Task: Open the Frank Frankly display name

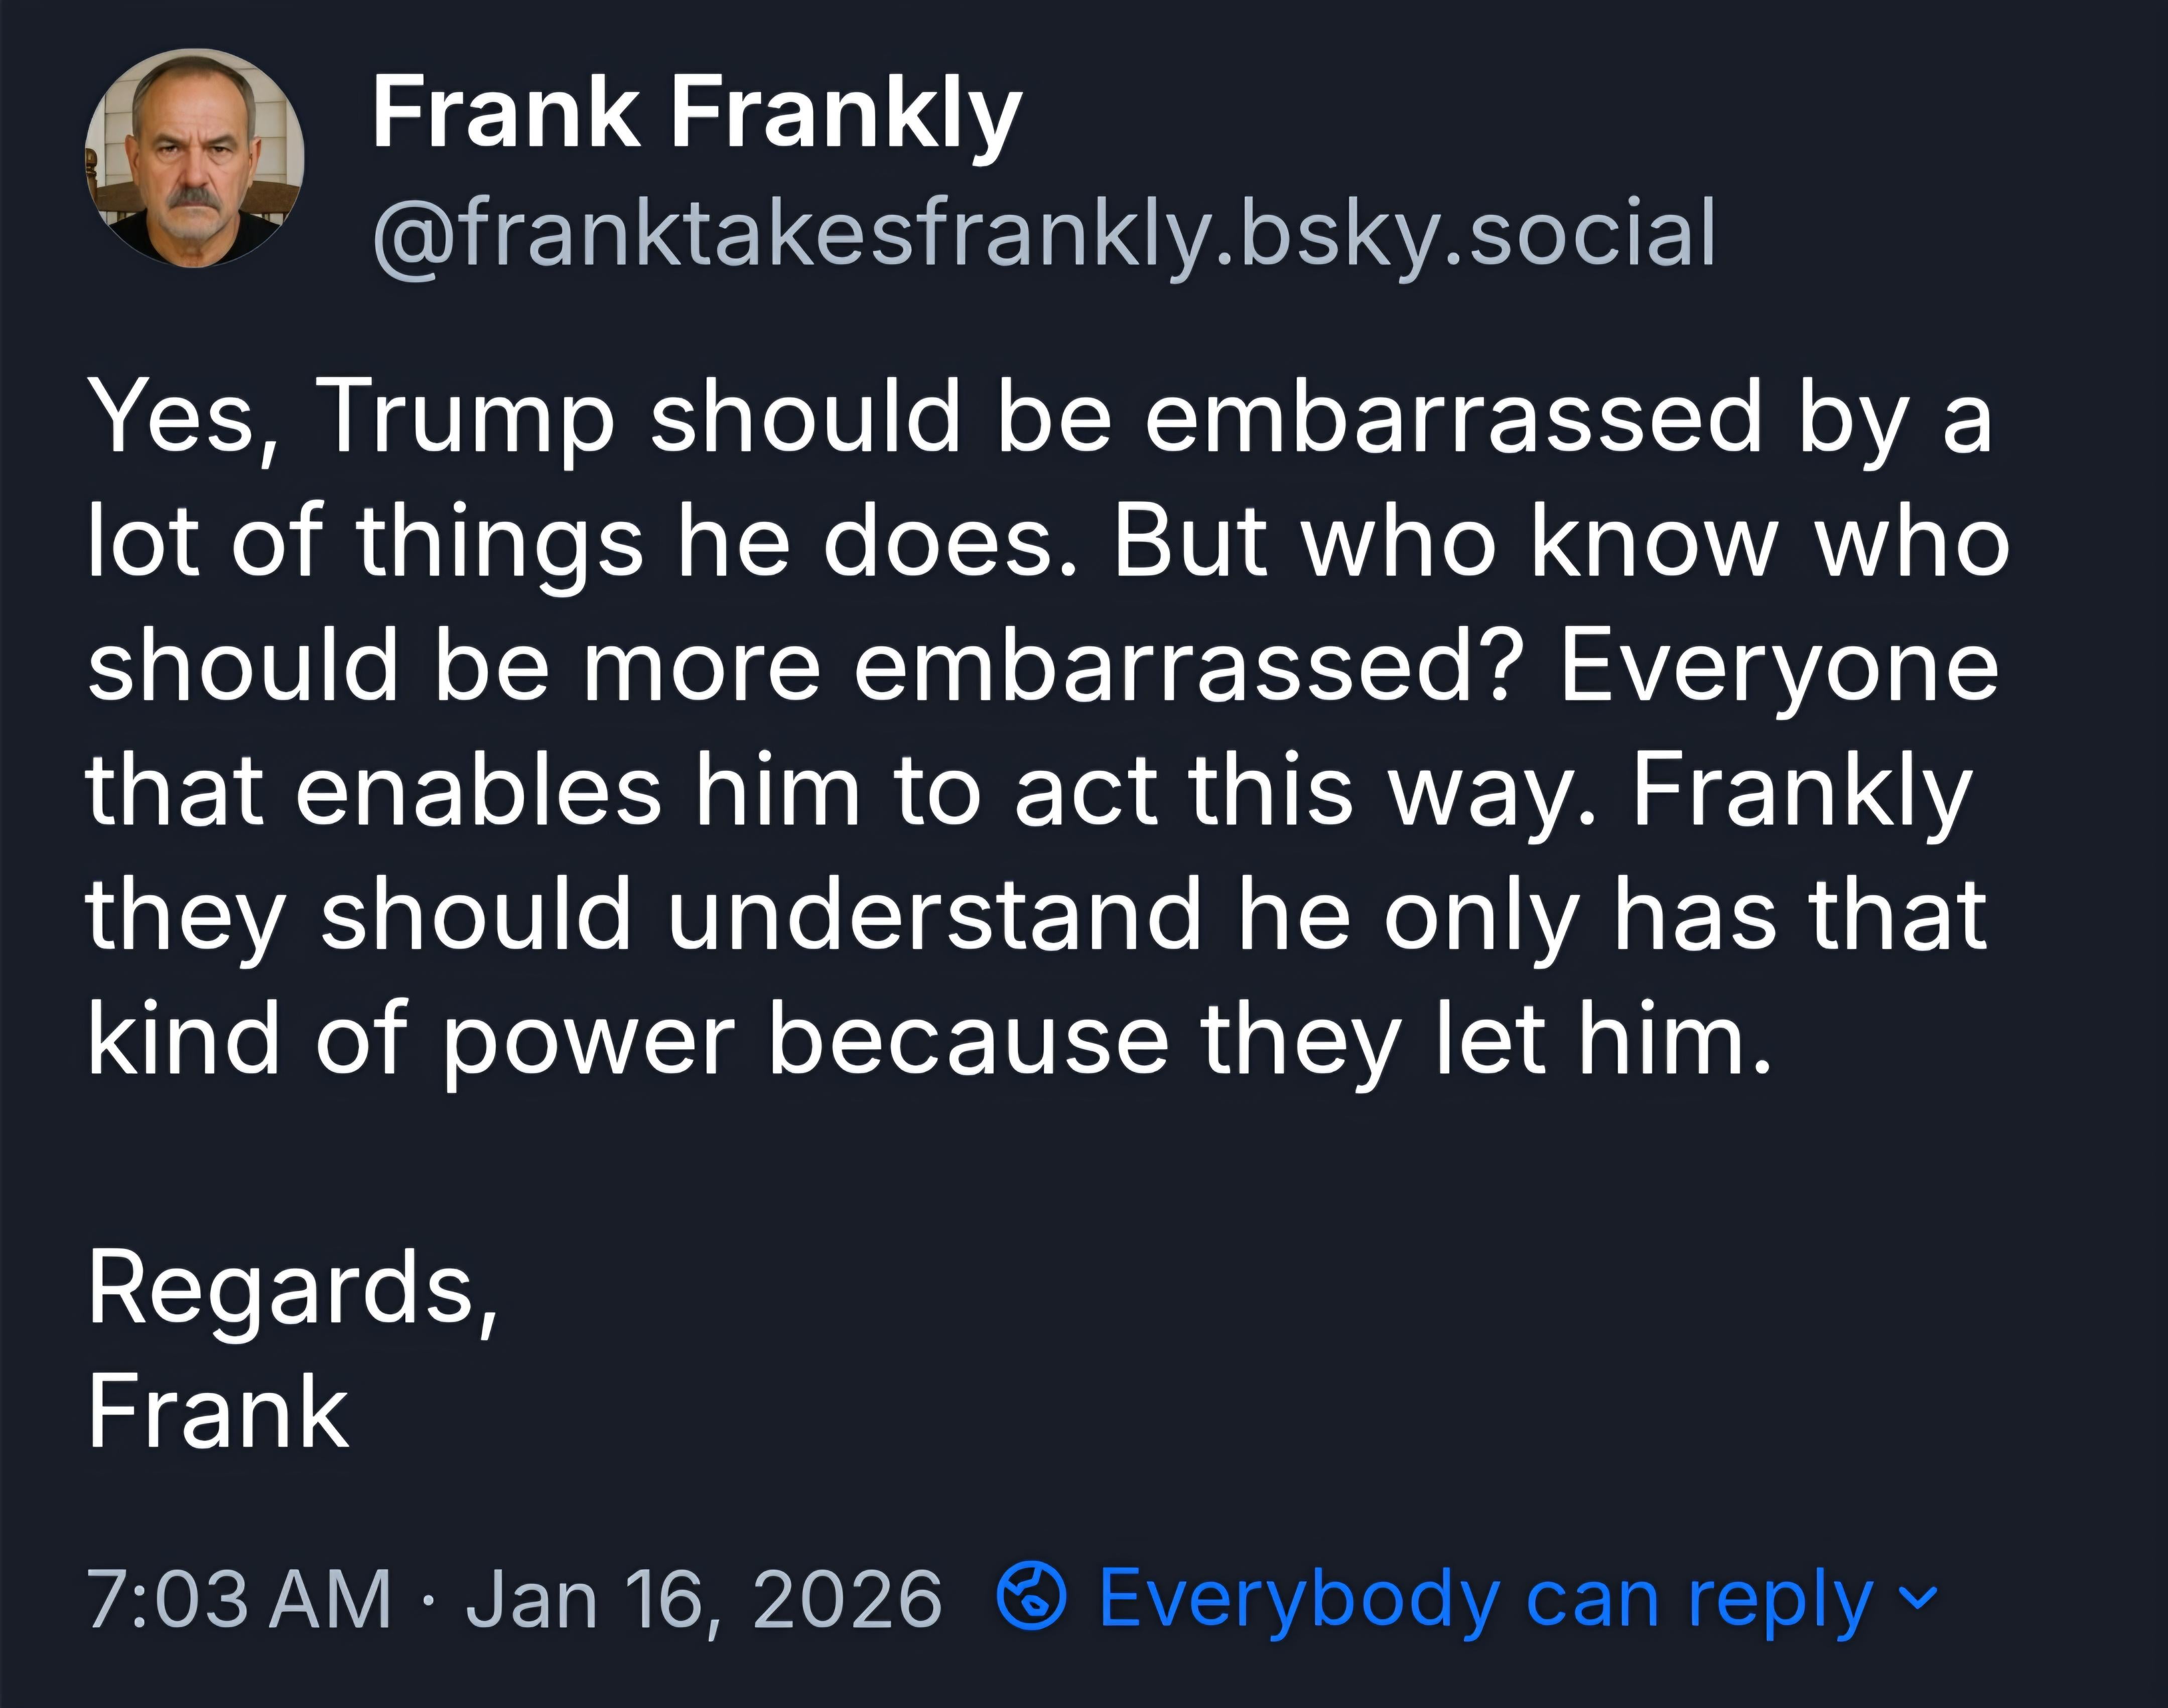Action: (696, 113)
